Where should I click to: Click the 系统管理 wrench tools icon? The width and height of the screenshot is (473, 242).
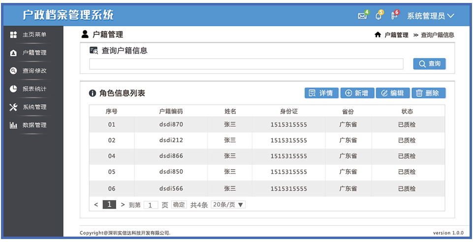tap(13, 107)
